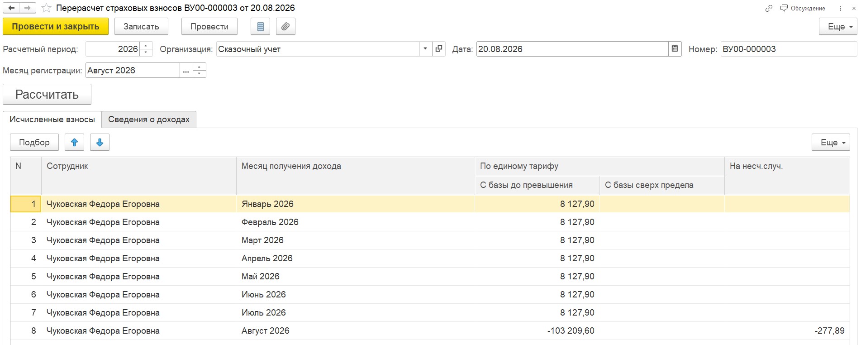Expand the table Еще menu
Viewport: 861px width, 345px height.
(x=831, y=142)
